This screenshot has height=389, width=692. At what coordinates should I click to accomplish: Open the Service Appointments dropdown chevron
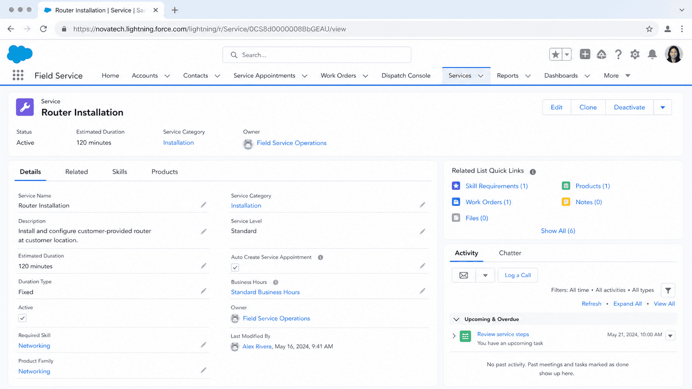[305, 76]
